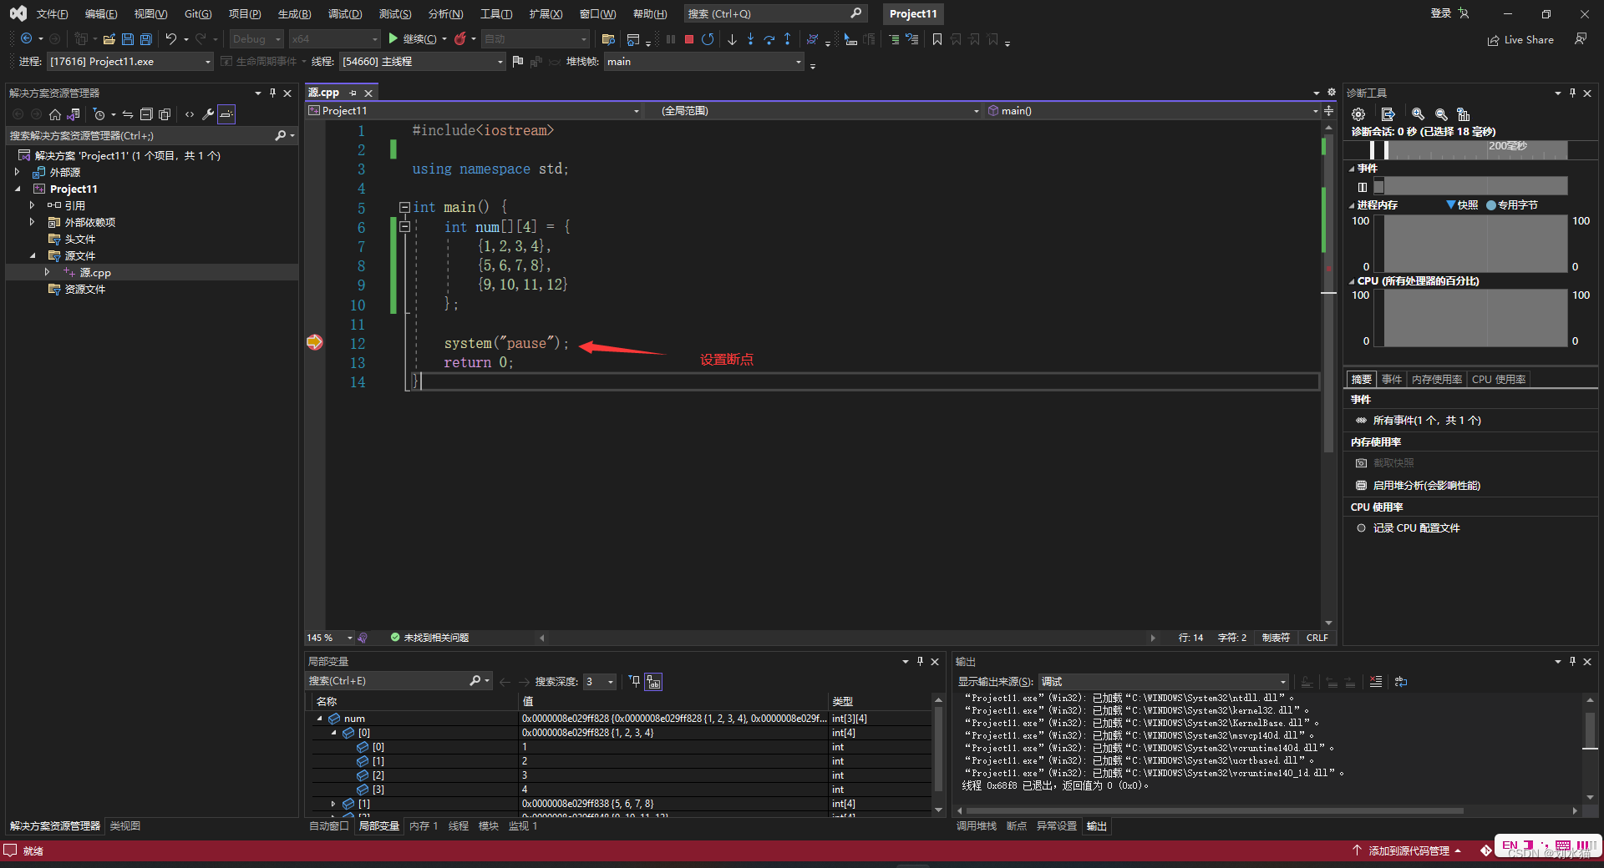This screenshot has height=868, width=1604.
Task: Click the Clear All icon in Output panel
Action: pos(1376,682)
